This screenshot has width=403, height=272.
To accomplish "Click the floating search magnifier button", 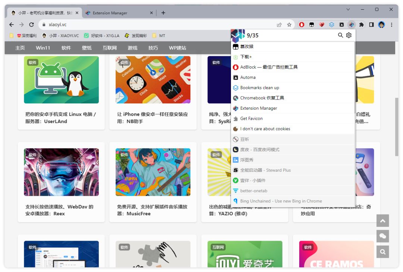I will click(383, 252).
